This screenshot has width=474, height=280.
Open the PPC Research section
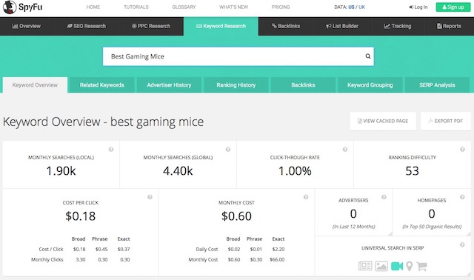point(151,27)
